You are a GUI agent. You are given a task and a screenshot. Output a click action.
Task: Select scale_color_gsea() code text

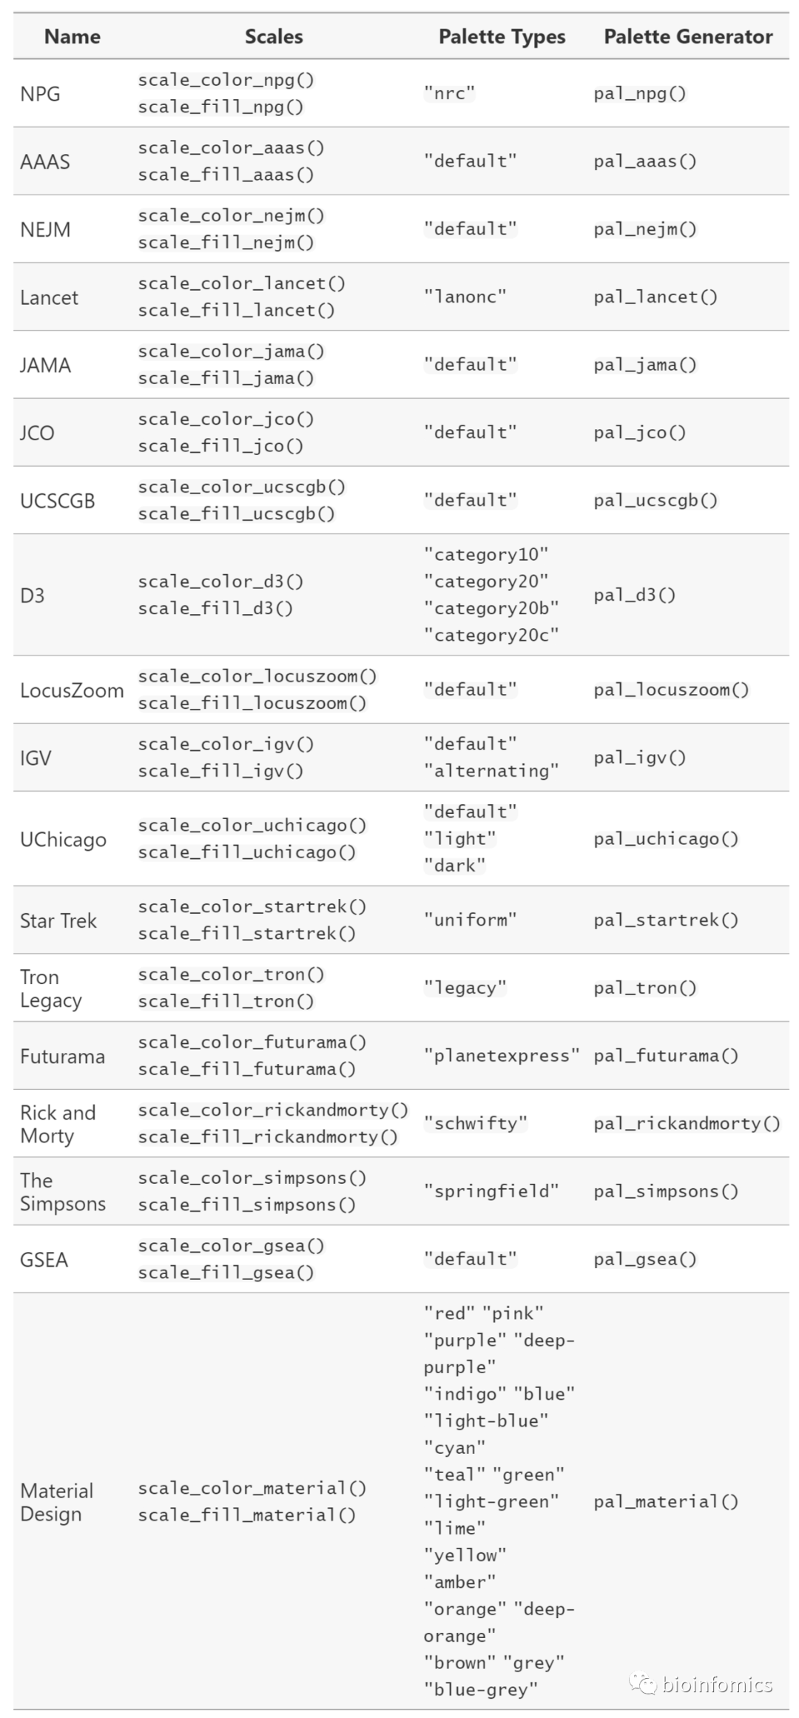click(231, 1246)
